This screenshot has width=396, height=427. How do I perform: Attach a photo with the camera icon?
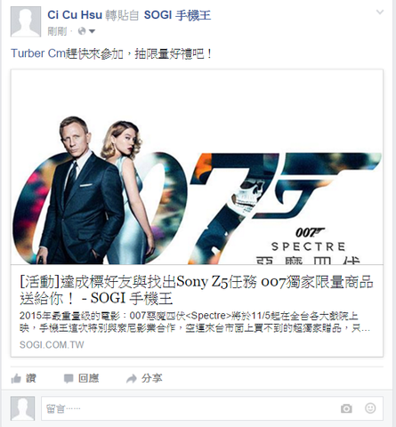[346, 408]
